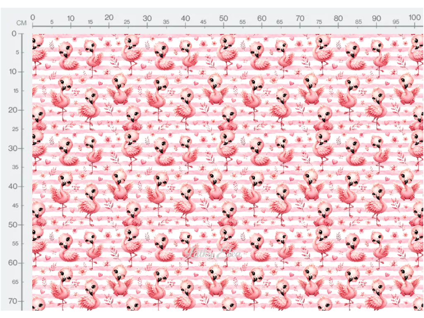Click the flamingo fabric pattern preview
This screenshot has height=318, width=424.
point(228,172)
